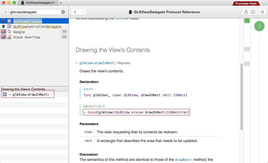Viewport: 268px width, 163px height.
Task: Expand the Stack Overflow results row
Action: 27,37
